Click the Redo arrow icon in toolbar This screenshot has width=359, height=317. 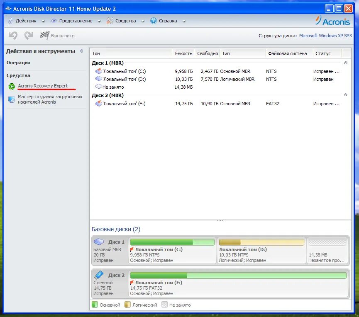point(29,35)
